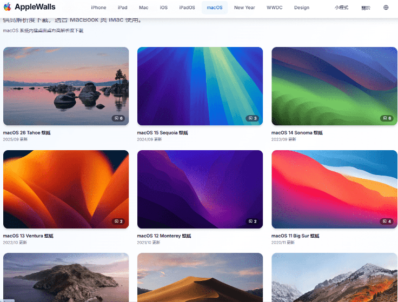Switch to the Mac navigation tab
The image size is (398, 302).
[x=143, y=8]
